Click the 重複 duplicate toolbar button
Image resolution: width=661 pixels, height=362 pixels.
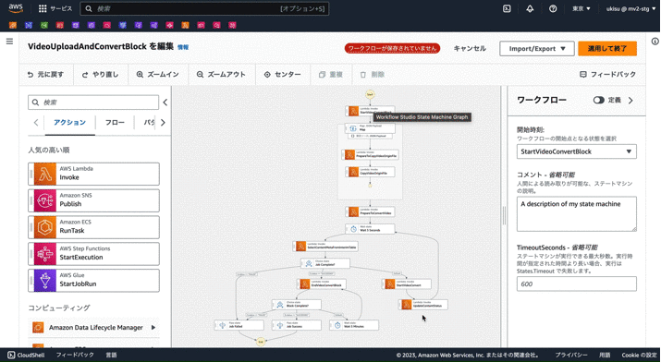coord(331,75)
